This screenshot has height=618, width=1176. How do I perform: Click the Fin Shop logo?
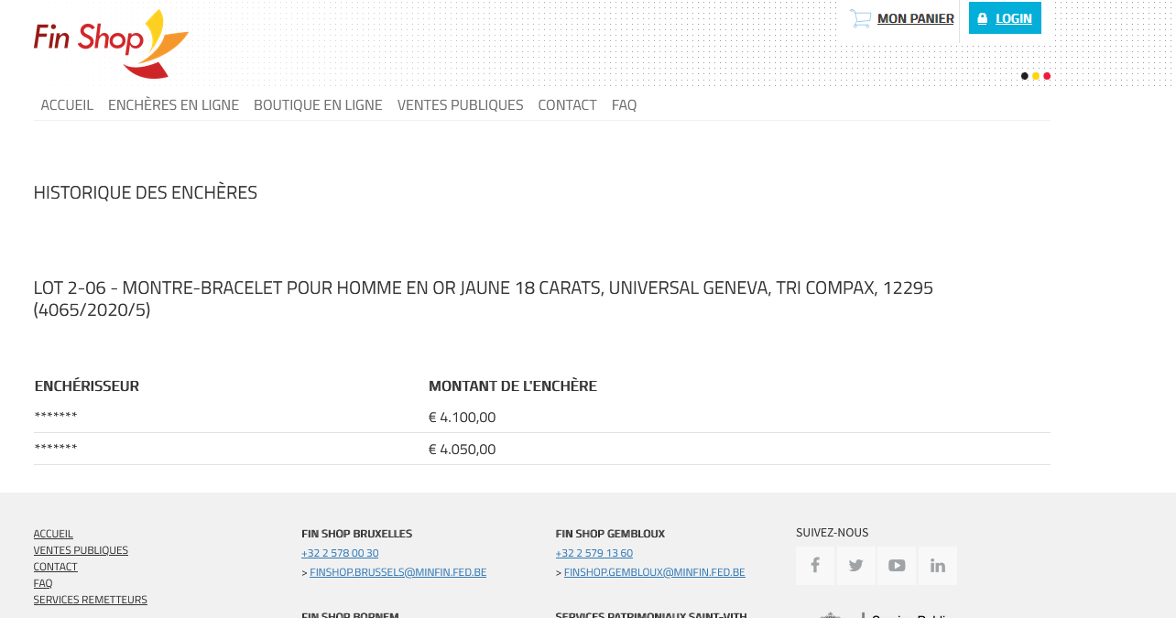pos(111,43)
